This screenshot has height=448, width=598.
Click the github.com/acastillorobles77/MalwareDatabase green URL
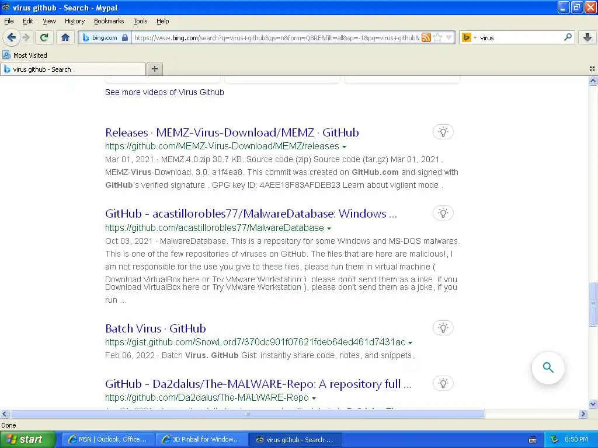click(x=214, y=228)
